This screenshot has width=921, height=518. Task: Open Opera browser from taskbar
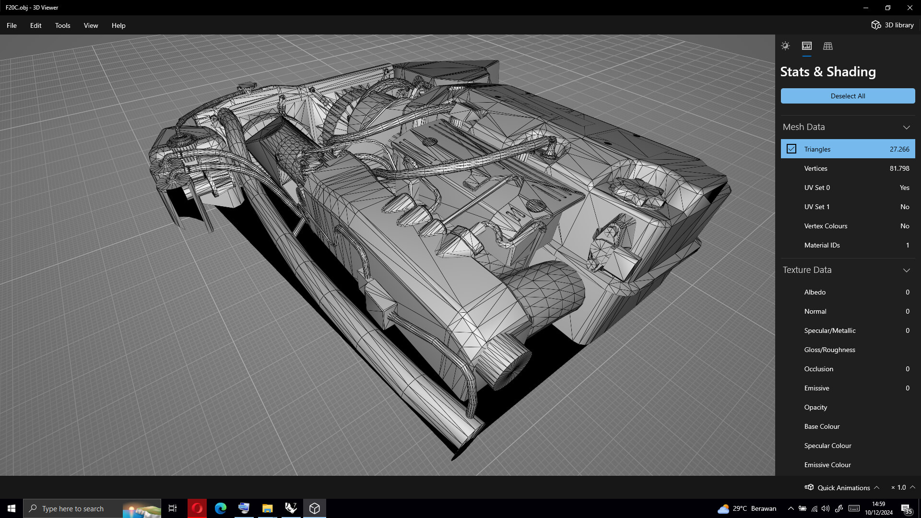[x=197, y=508]
